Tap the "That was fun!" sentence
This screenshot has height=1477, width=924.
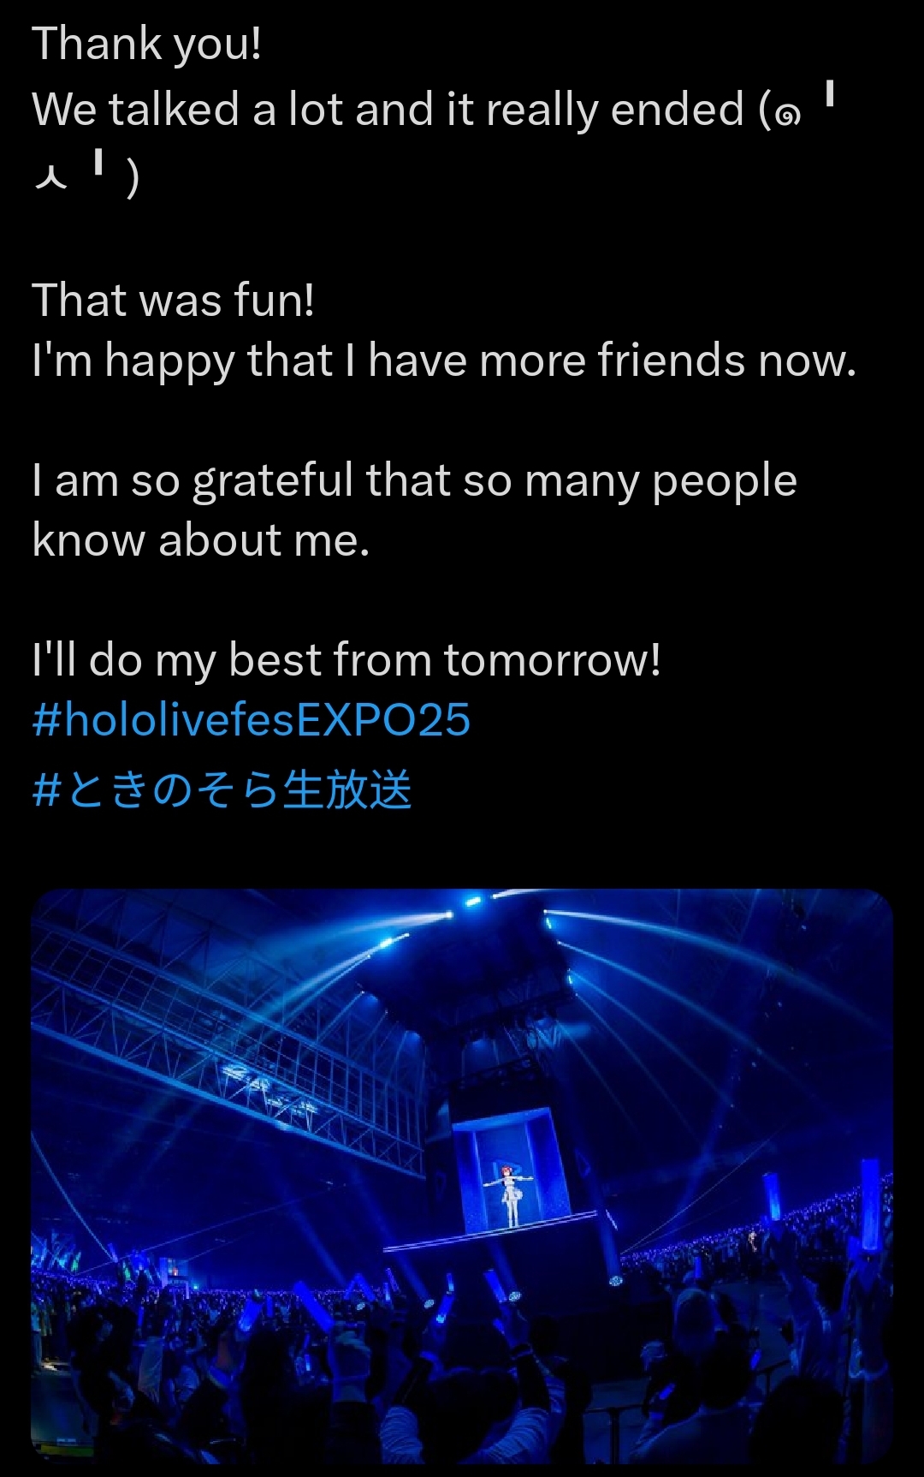[x=173, y=301]
